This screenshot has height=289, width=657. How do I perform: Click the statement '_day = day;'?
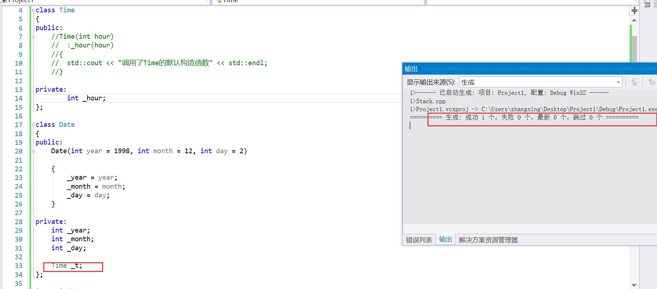coord(88,195)
